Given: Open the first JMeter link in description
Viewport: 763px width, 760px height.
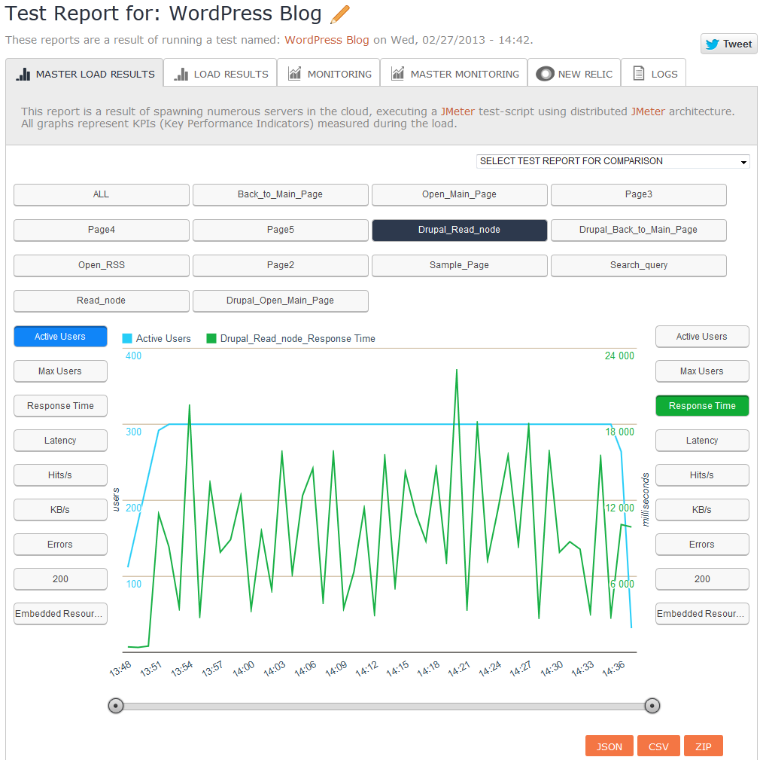Looking at the screenshot, I should [457, 111].
